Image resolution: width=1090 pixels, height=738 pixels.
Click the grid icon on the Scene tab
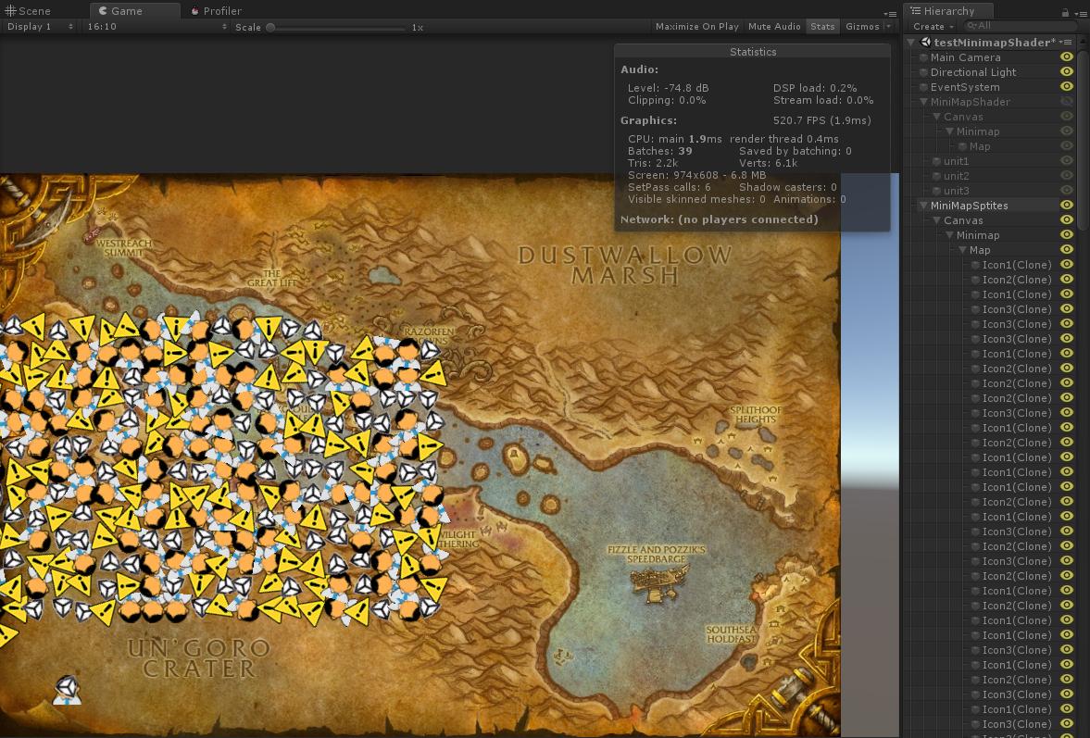click(x=10, y=10)
